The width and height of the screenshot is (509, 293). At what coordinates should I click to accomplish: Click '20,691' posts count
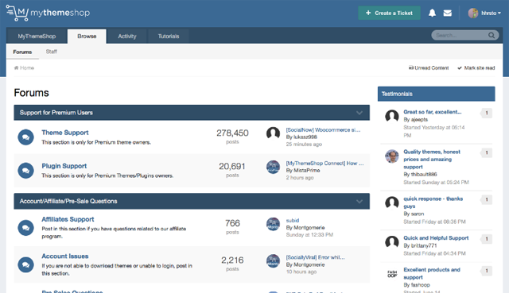(232, 166)
